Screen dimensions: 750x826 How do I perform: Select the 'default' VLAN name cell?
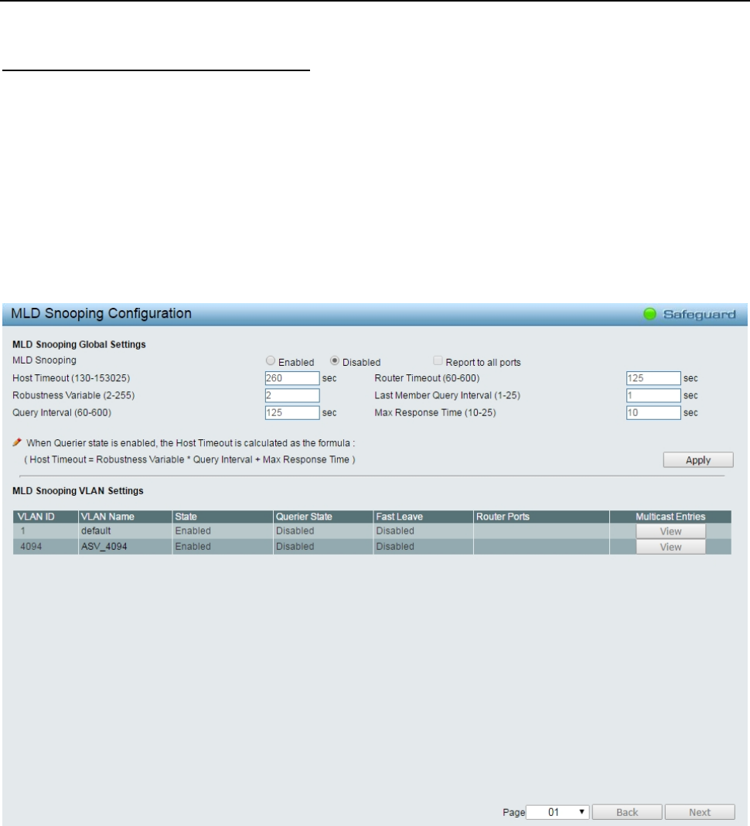click(x=125, y=531)
